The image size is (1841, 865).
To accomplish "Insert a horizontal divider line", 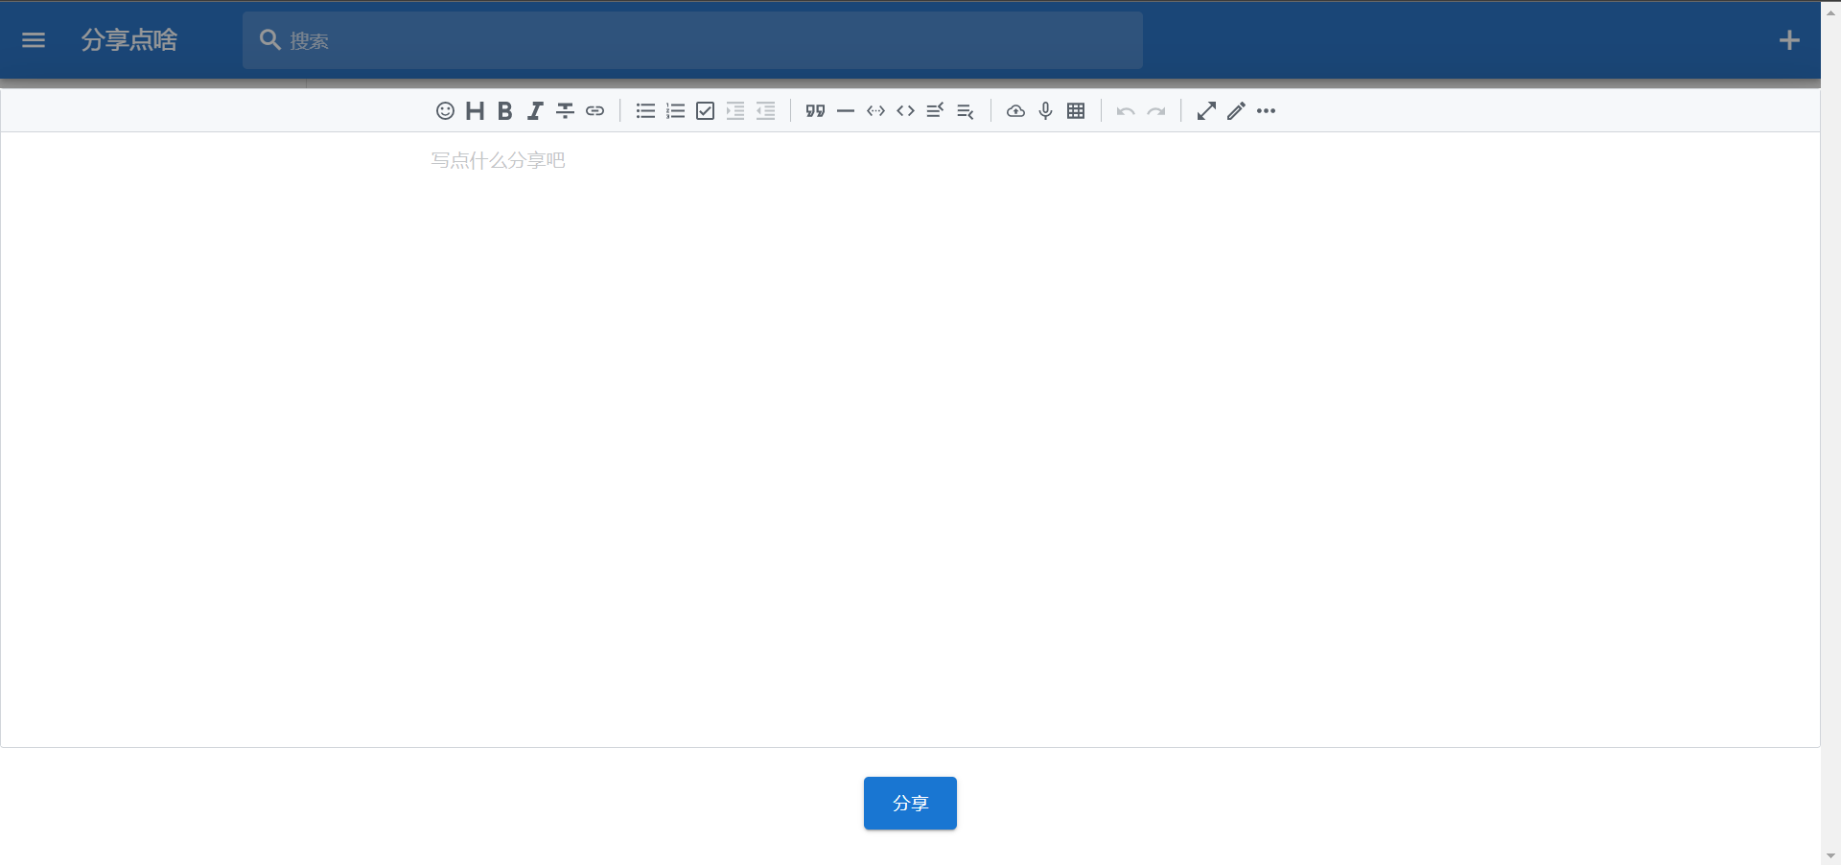I will click(x=845, y=111).
